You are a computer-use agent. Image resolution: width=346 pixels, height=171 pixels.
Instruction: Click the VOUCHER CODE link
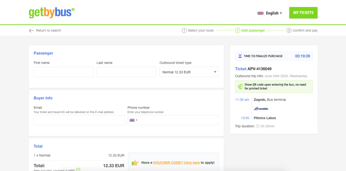(x=176, y=162)
